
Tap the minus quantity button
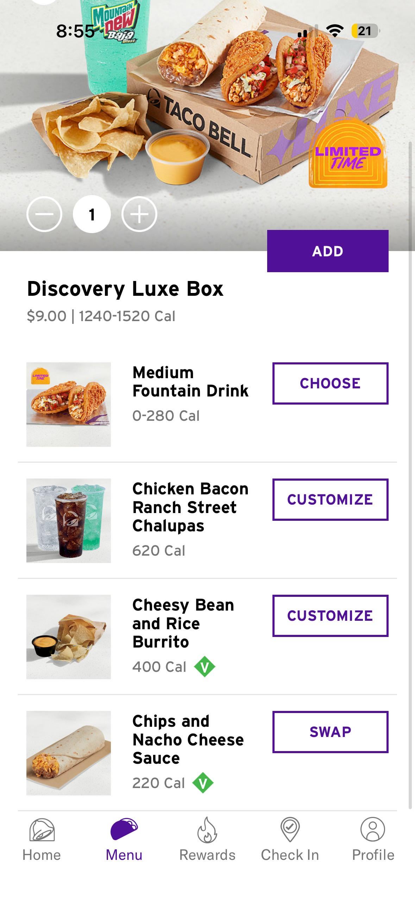coord(44,214)
